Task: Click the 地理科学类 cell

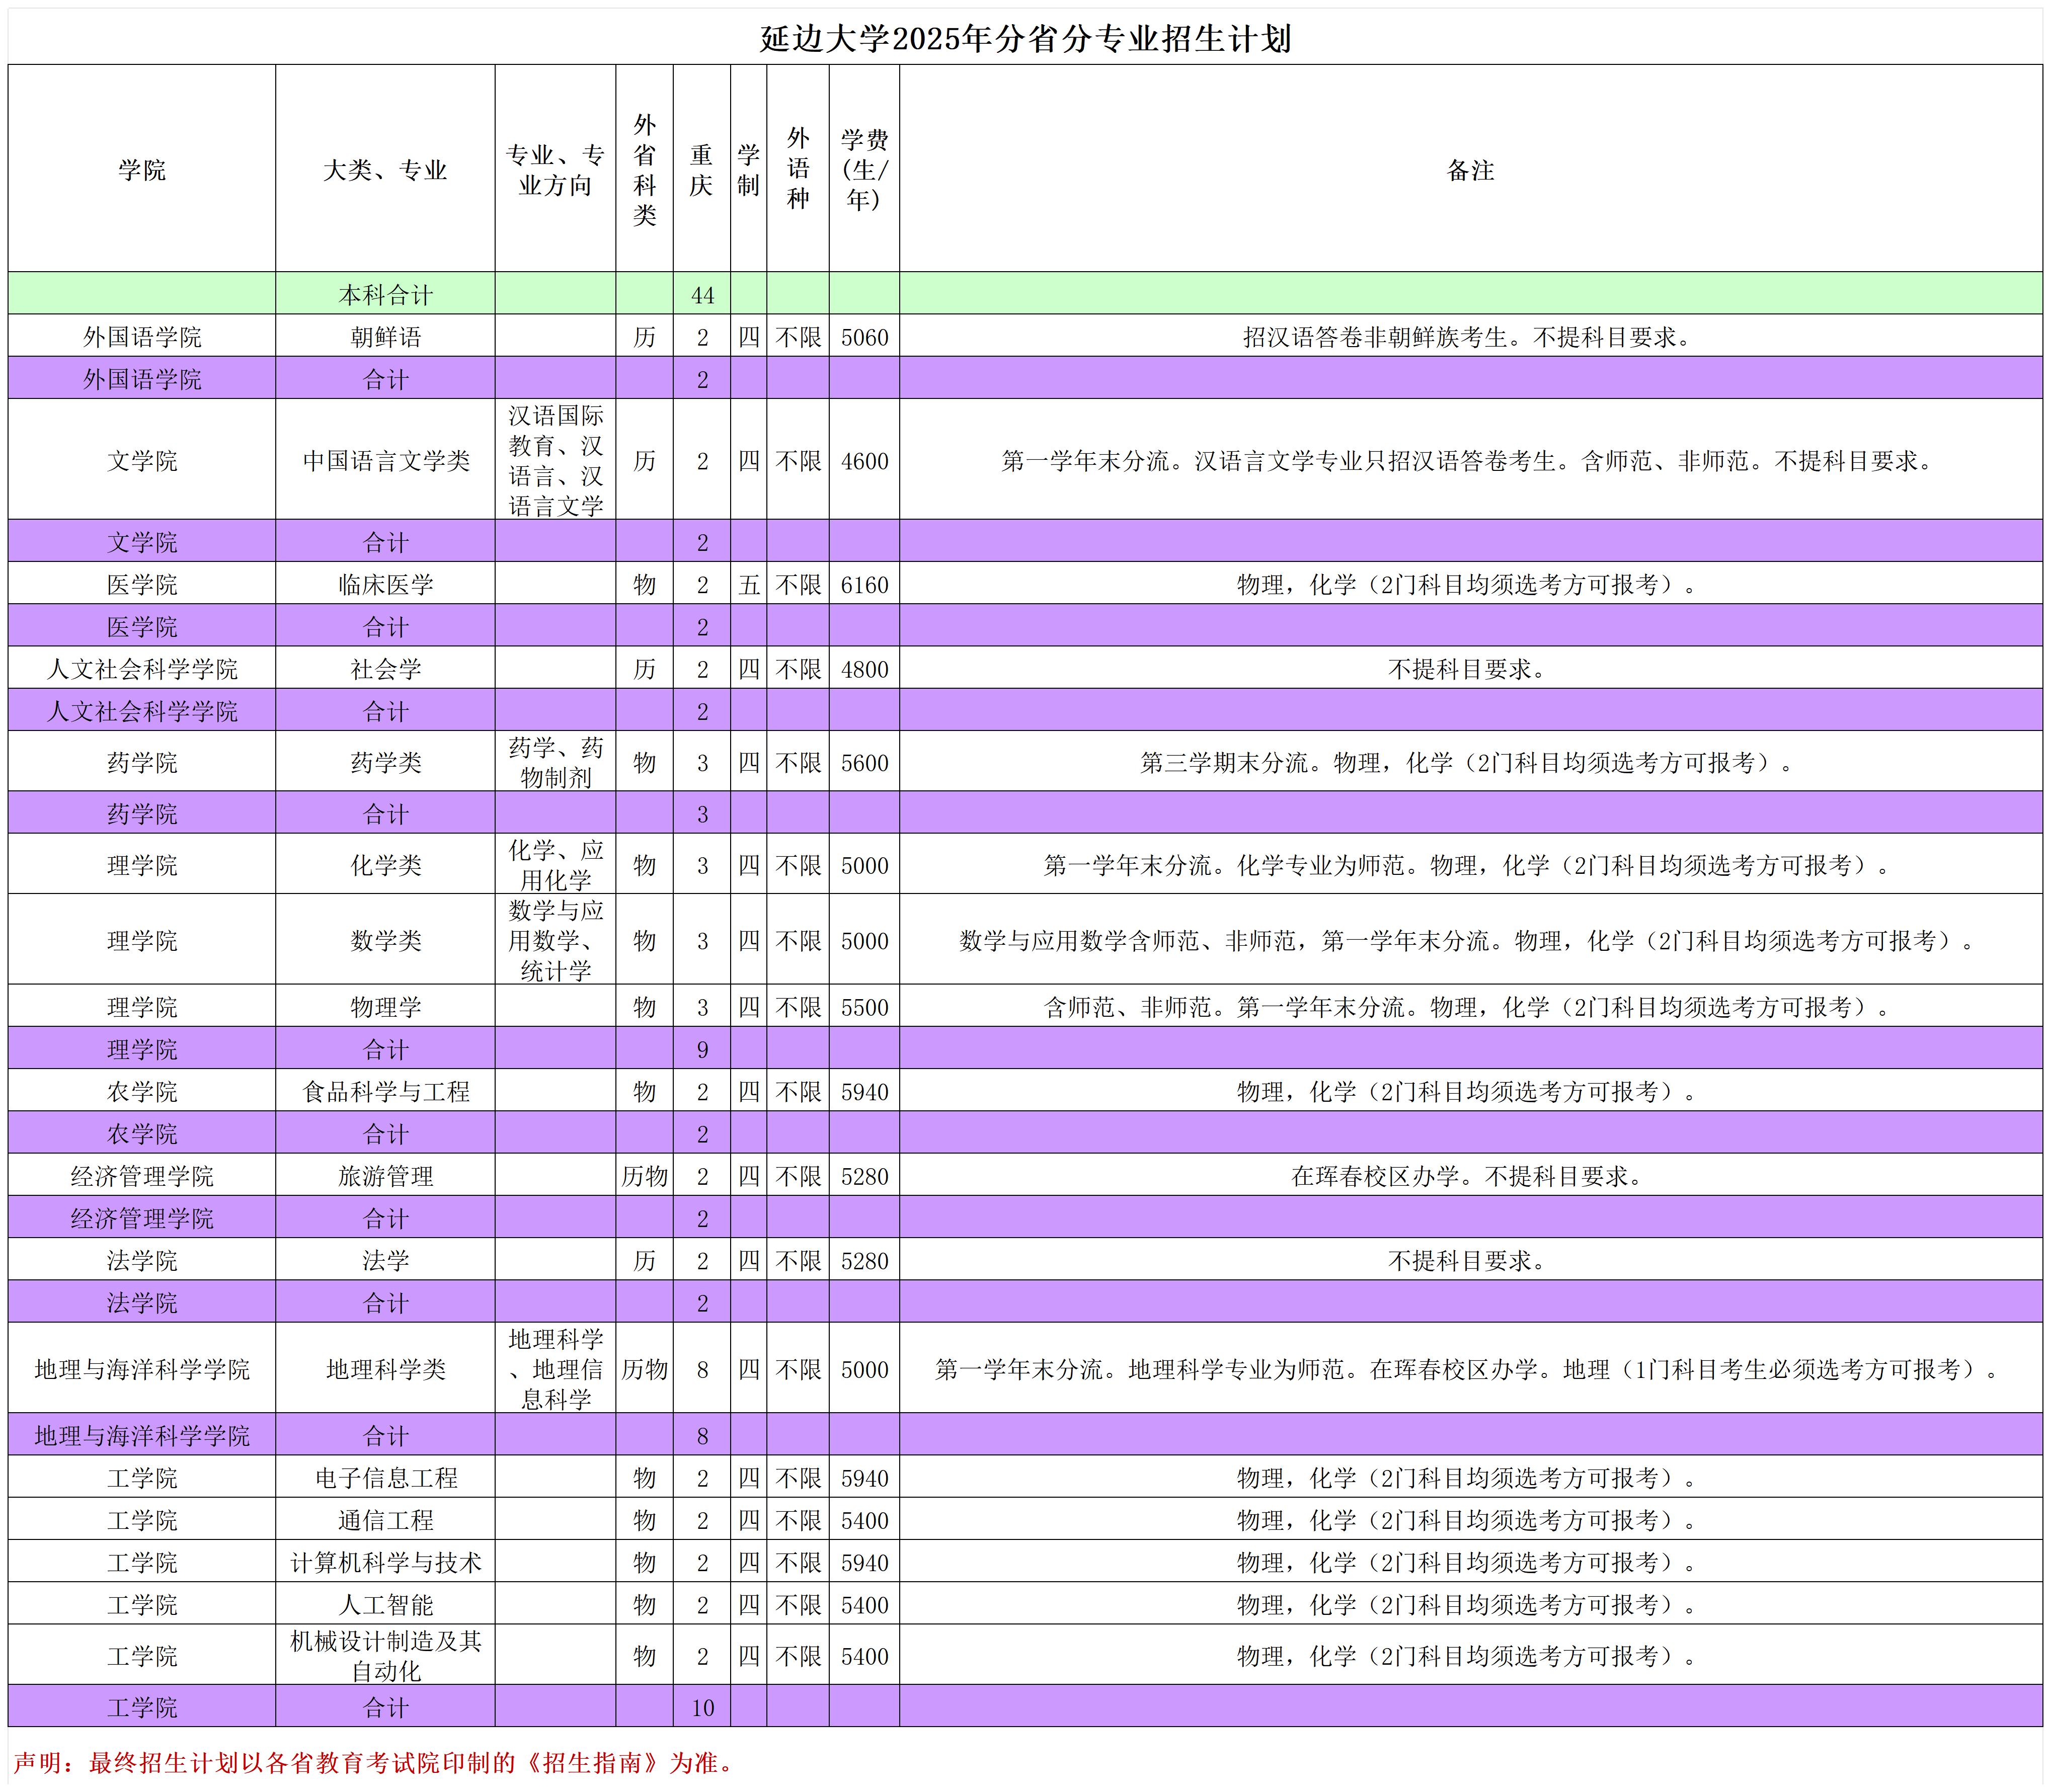Action: (x=385, y=1368)
